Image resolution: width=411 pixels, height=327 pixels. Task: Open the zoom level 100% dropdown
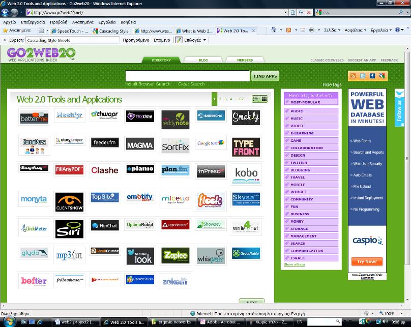point(401,313)
